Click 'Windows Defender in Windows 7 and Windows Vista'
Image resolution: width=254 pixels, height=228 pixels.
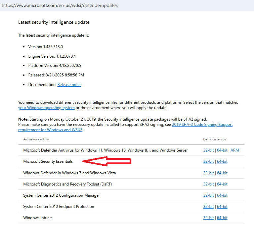(x=69, y=173)
